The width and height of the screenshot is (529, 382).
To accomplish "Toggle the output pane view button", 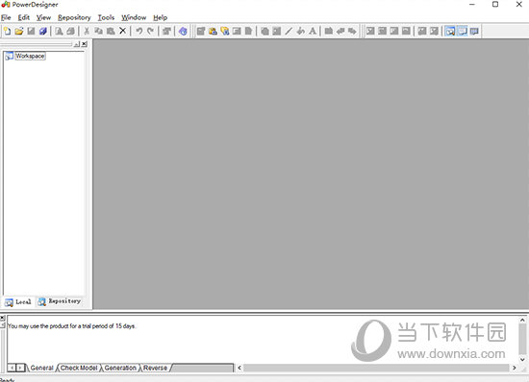I will click(x=463, y=32).
